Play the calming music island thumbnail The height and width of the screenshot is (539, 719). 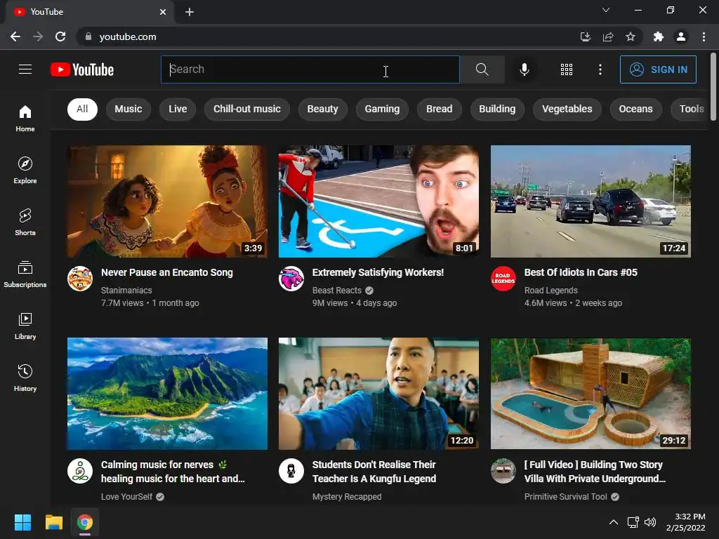click(x=167, y=394)
